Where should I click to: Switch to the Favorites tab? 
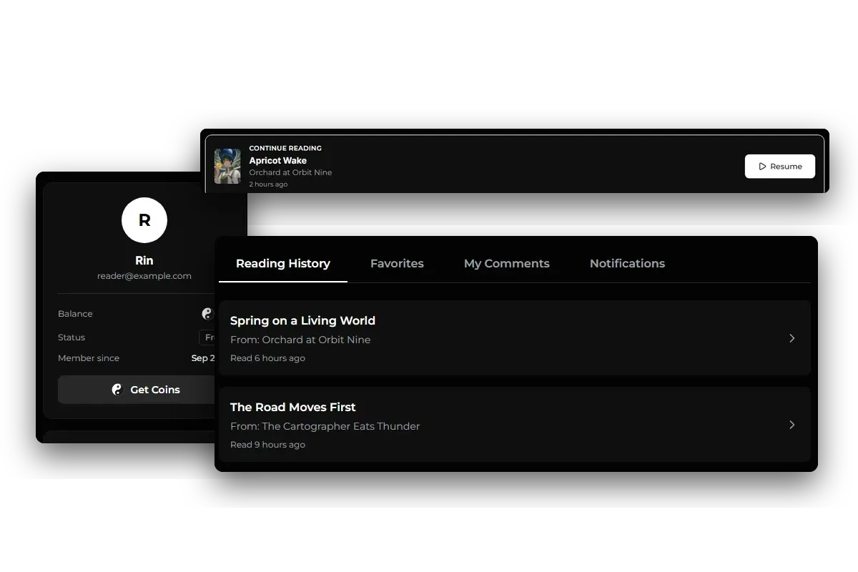pyautogui.click(x=397, y=264)
